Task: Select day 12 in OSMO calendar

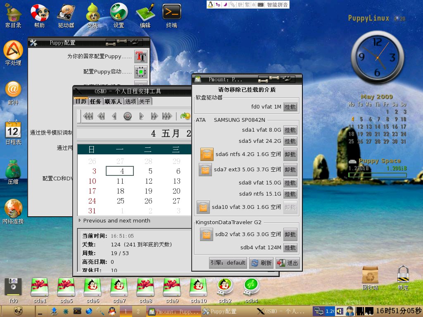Action: [148, 181]
